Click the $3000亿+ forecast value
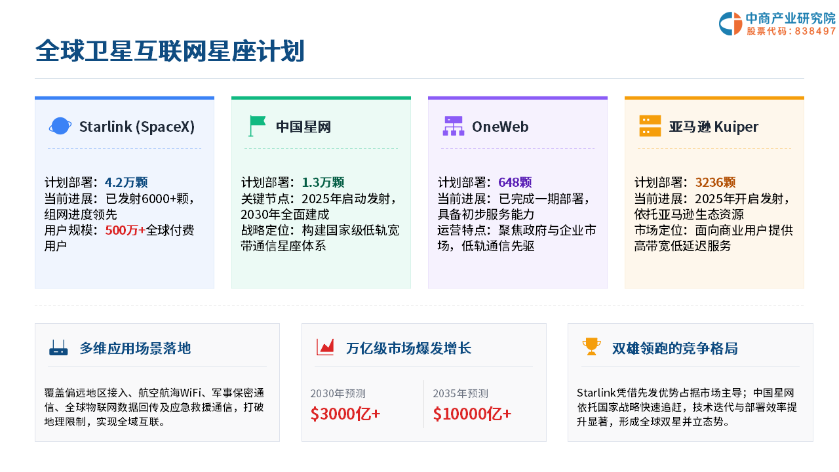This screenshot has width=839, height=472. 345,414
